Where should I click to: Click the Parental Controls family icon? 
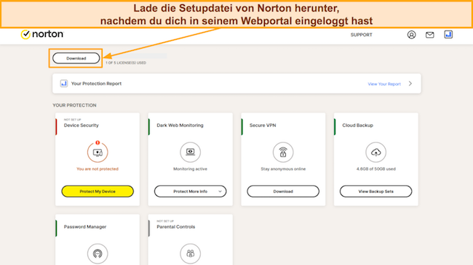click(x=191, y=253)
